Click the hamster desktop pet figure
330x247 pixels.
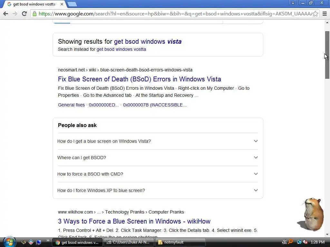(311, 214)
